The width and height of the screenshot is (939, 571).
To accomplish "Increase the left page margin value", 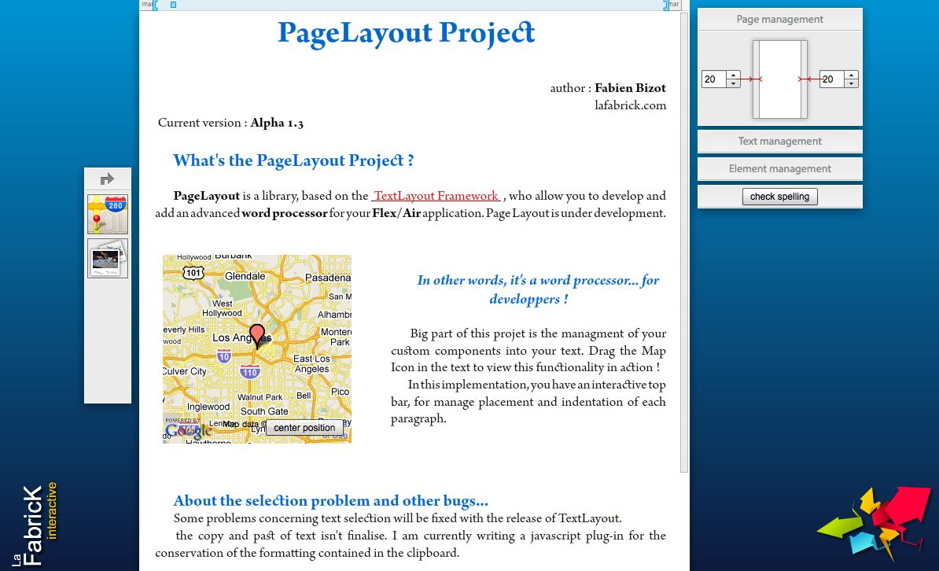I will click(x=734, y=76).
